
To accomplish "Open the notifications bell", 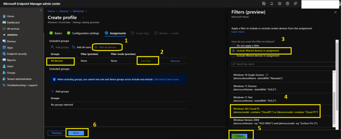I will point(272,4).
